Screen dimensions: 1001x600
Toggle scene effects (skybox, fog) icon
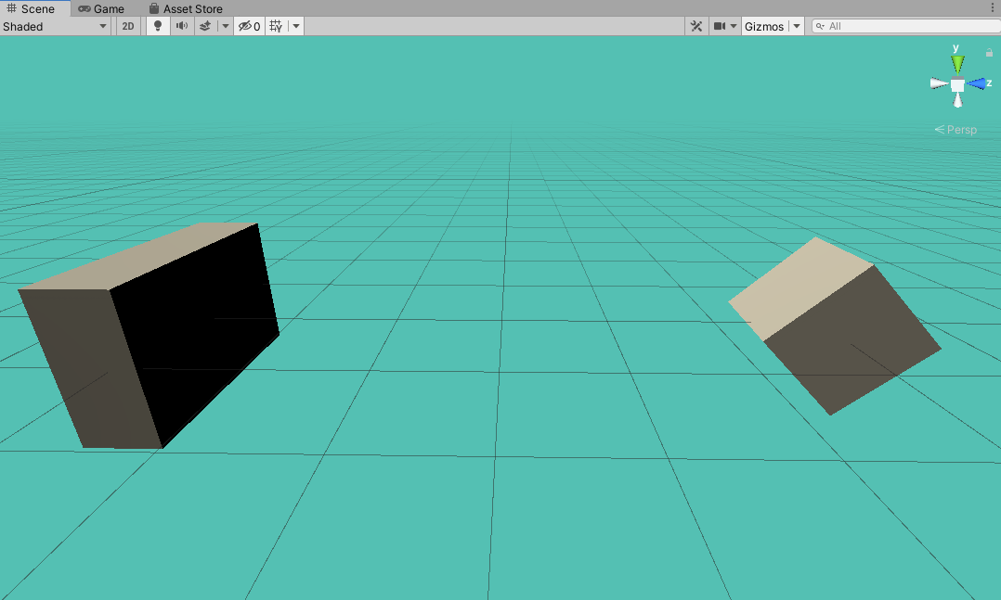[205, 26]
